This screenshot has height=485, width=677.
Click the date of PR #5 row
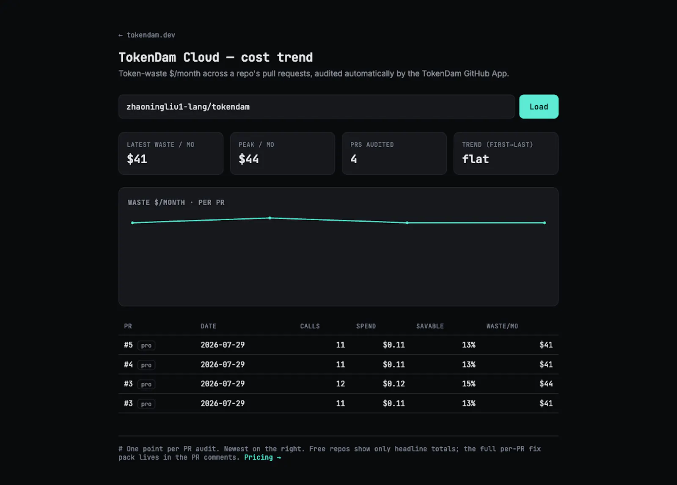tap(223, 345)
